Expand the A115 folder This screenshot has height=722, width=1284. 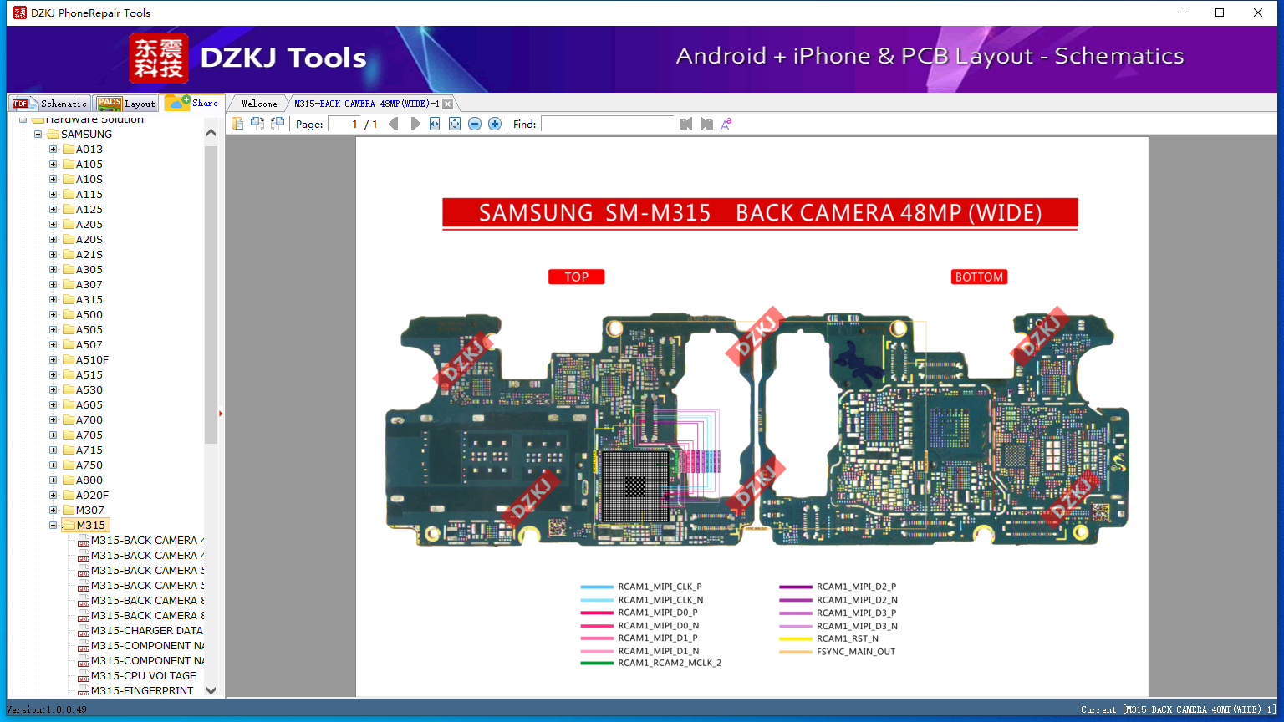pyautogui.click(x=53, y=194)
